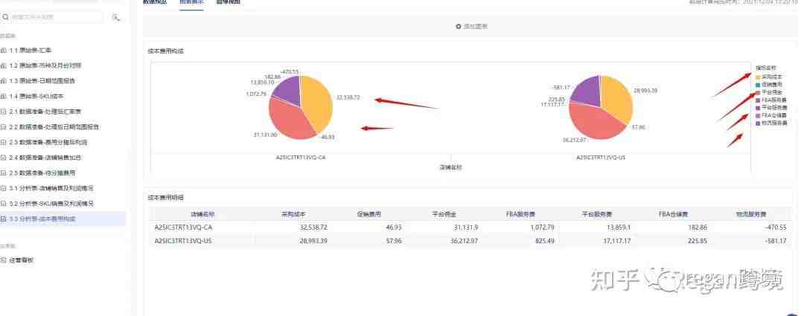Click the FBA仓储费 legend label
Screen dimensions: 804x316
pos(774,115)
